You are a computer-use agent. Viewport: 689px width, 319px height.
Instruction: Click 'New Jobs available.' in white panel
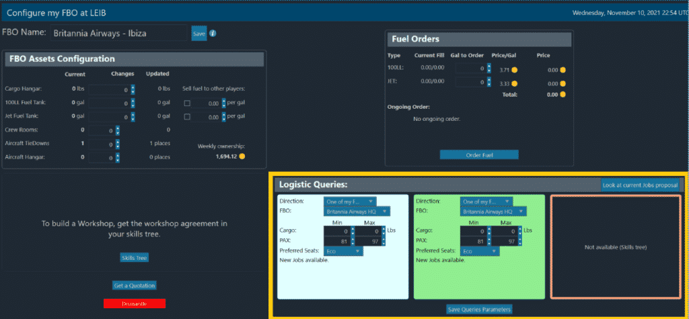tap(304, 260)
